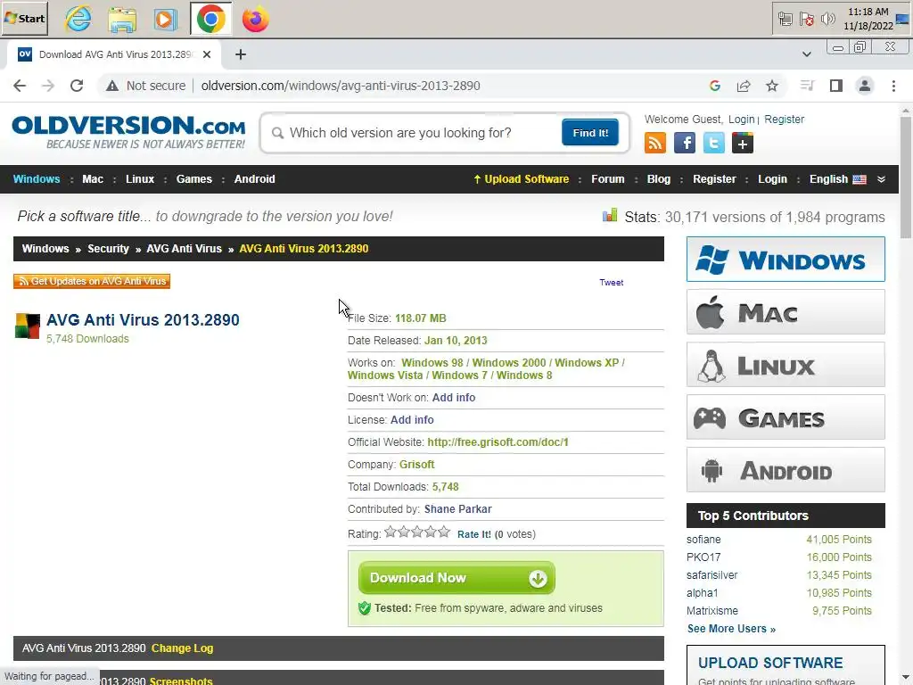This screenshot has width=913, height=685.
Task: Click the star rating control
Action: (x=417, y=532)
